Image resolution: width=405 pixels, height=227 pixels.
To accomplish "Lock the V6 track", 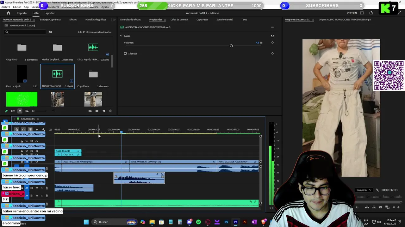I will click(22, 141).
